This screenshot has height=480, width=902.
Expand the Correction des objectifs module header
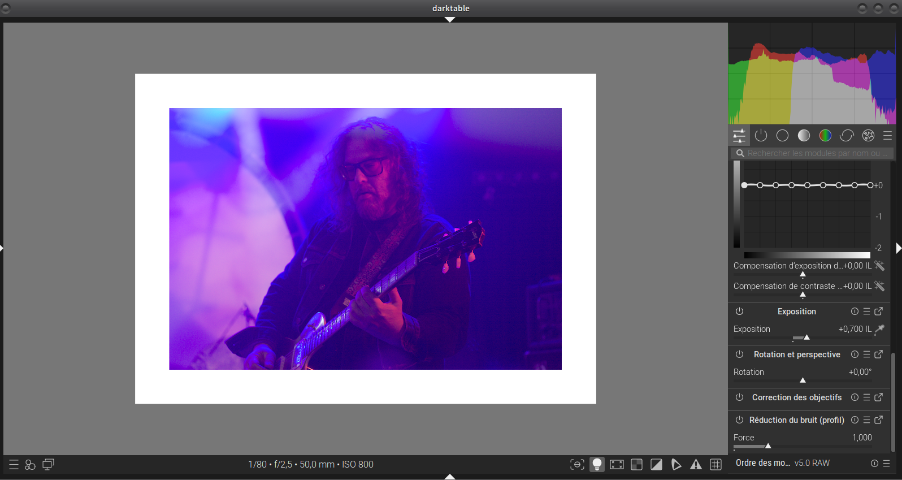tap(796, 397)
